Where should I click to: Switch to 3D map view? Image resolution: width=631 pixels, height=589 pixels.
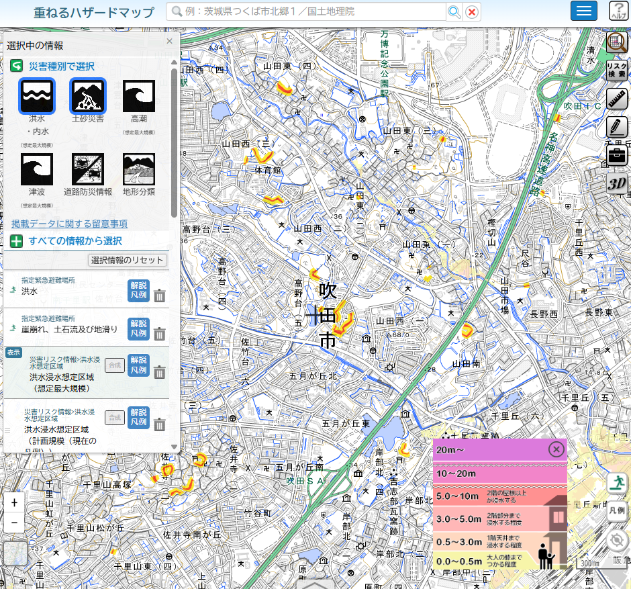pos(616,184)
